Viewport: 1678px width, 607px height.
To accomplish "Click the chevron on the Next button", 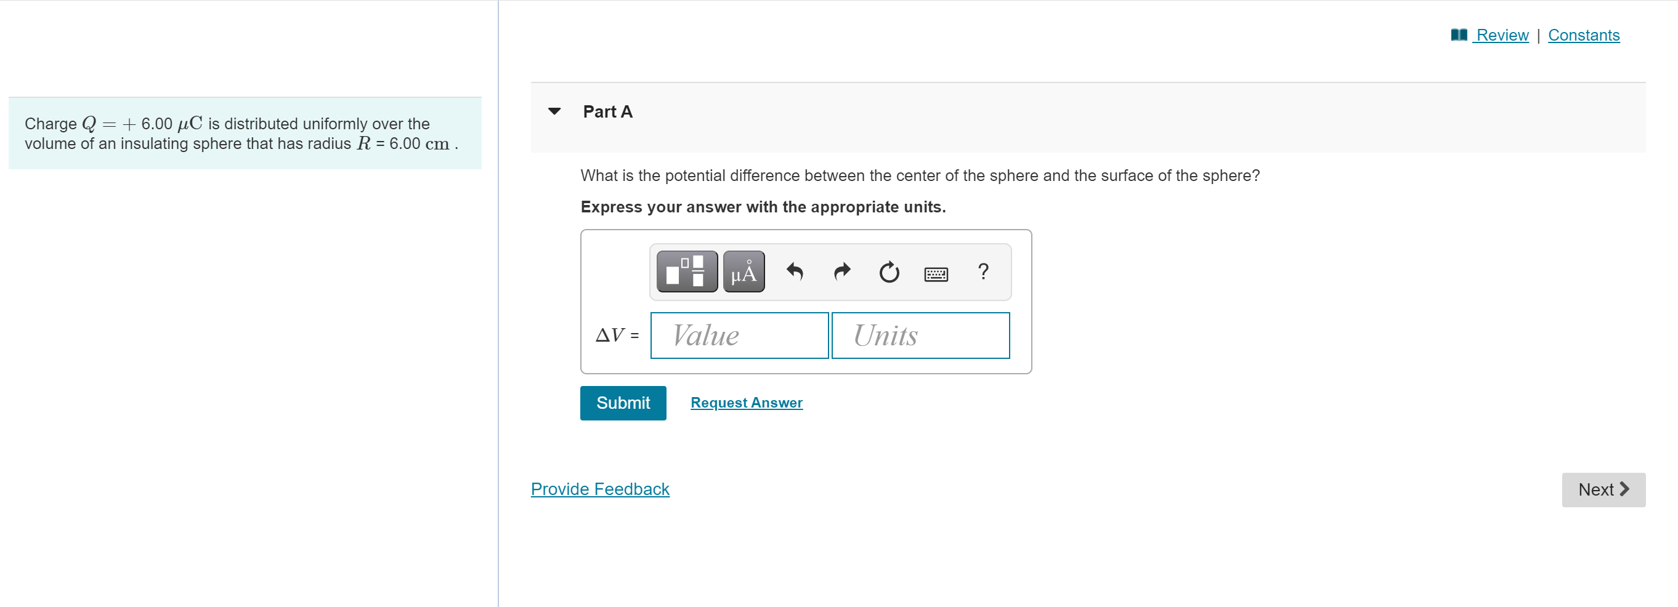I will point(1623,489).
